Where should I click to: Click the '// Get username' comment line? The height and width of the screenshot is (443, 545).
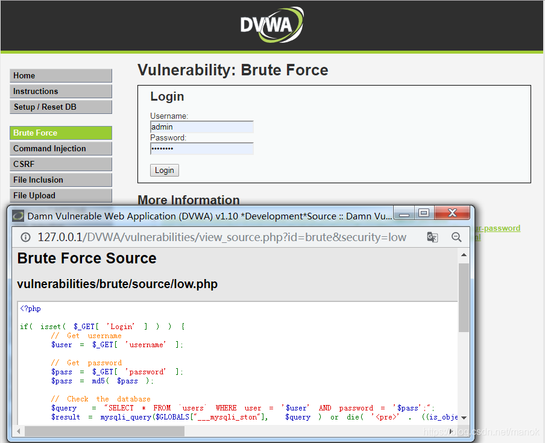click(86, 336)
